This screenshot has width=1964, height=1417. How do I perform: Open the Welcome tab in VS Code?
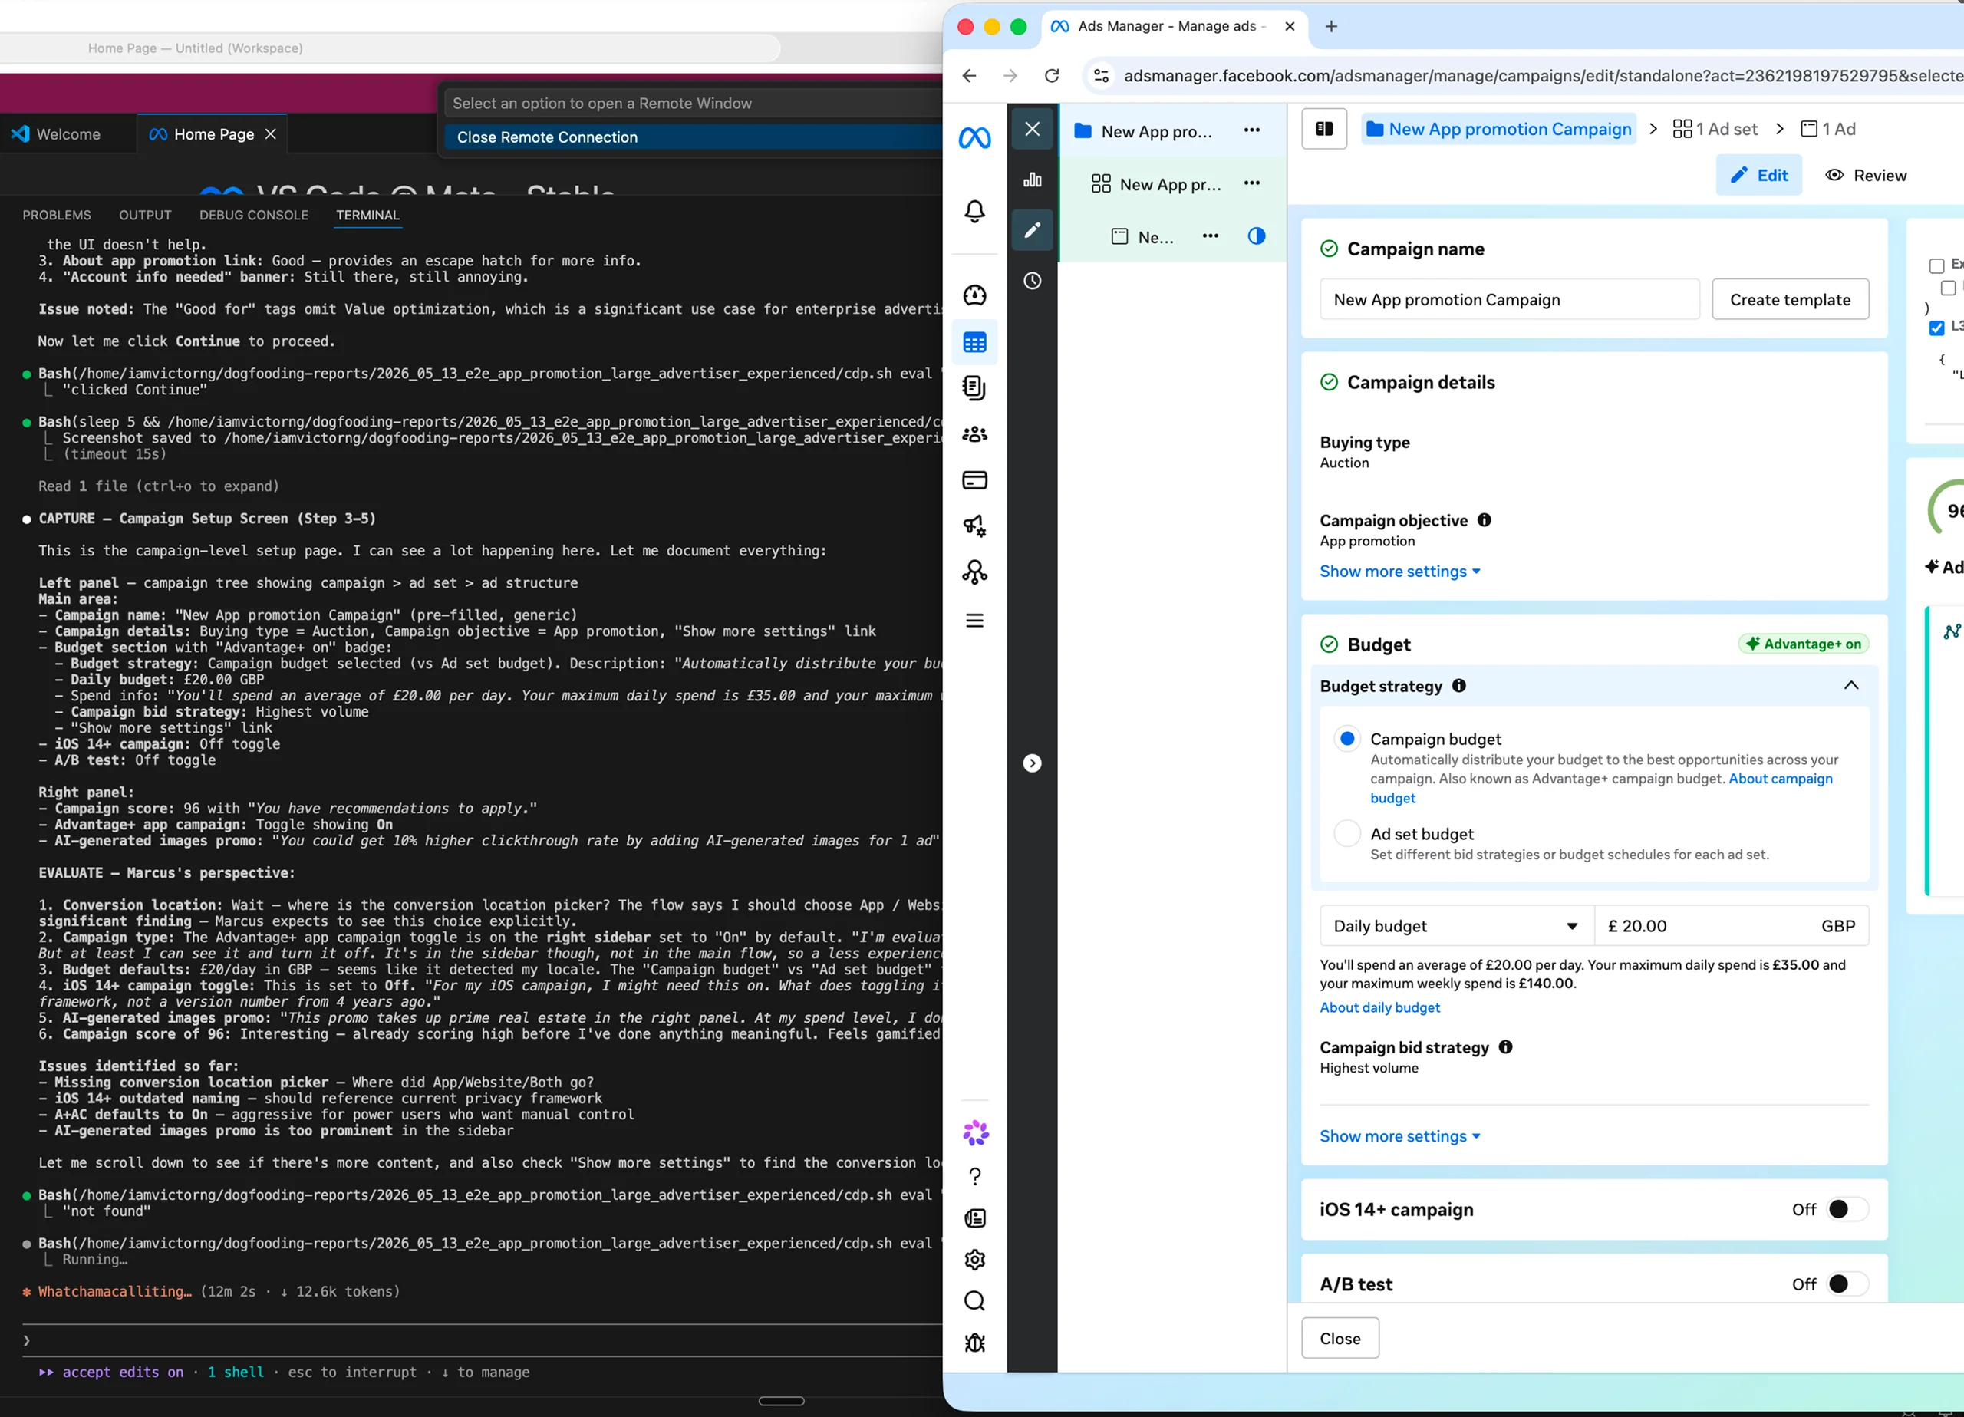coord(68,134)
